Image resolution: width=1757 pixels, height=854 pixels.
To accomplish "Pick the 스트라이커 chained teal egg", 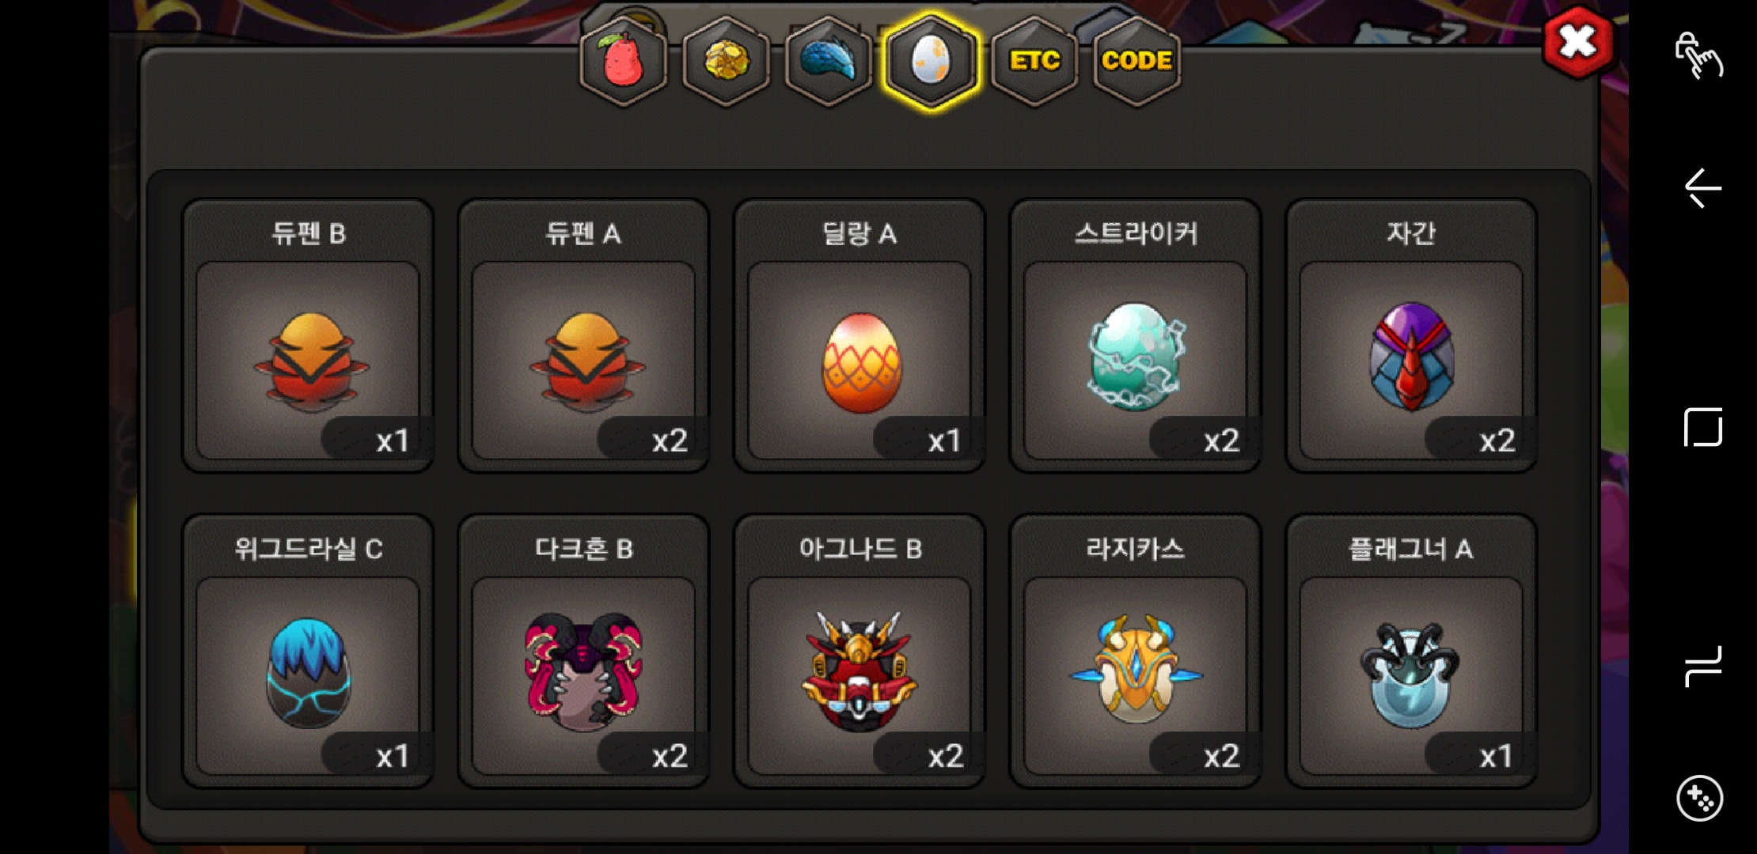I will click(1136, 335).
